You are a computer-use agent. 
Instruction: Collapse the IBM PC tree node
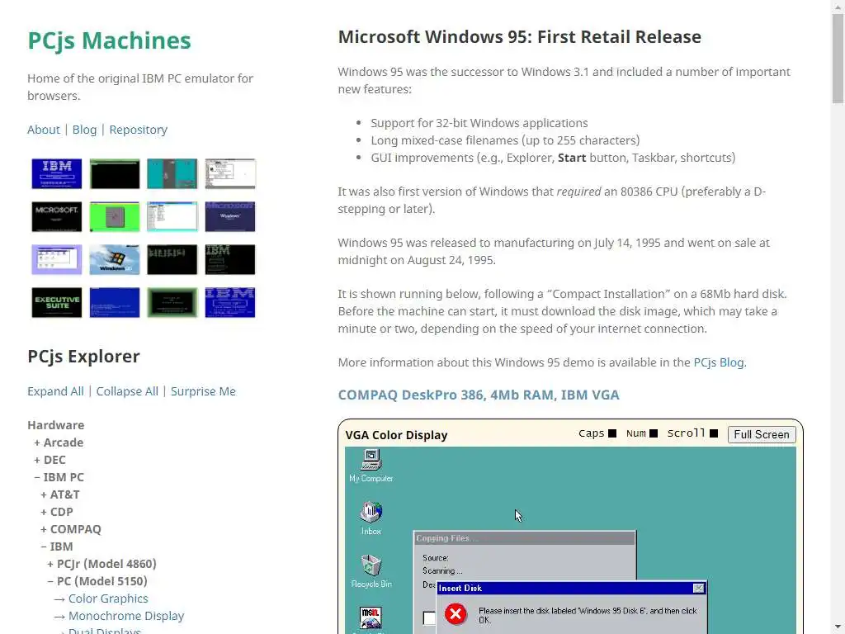[59, 477]
